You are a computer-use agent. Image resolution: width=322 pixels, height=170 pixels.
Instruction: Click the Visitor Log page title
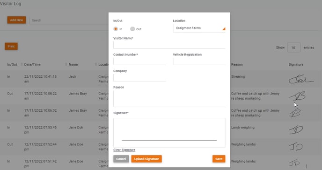tap(10, 3)
